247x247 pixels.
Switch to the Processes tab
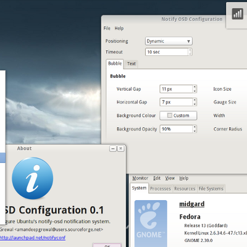point(161,188)
